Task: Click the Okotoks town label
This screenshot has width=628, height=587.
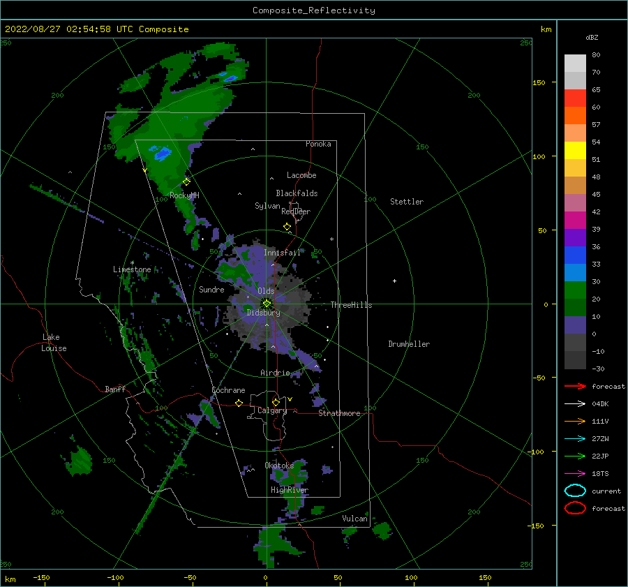Action: tap(279, 466)
